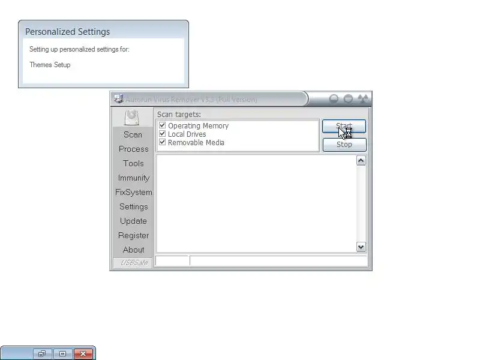Screen dimensions: 480x360
Task: Click the empty scan results area
Action: point(257,203)
